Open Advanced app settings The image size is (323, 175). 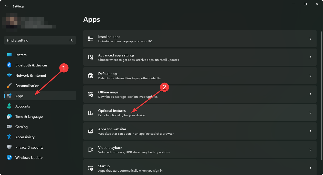coord(200,57)
